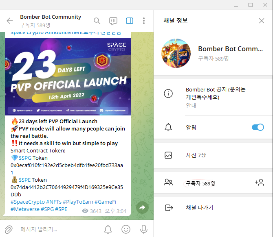Maximize the Telegram window
Screen dimensions: 273x237
251,5
